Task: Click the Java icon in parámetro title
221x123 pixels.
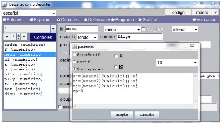Action: [74, 47]
